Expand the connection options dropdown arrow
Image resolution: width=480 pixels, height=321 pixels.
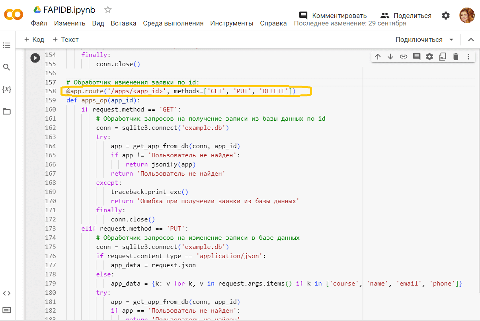pos(451,39)
